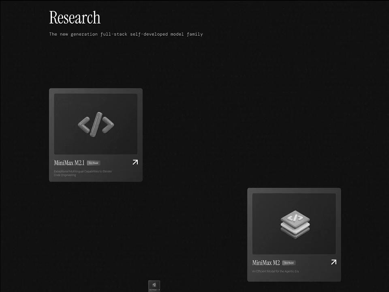The image size is (389, 292).
Task: Click the Text Model badge on MiniMax M2
Action: [289, 262]
